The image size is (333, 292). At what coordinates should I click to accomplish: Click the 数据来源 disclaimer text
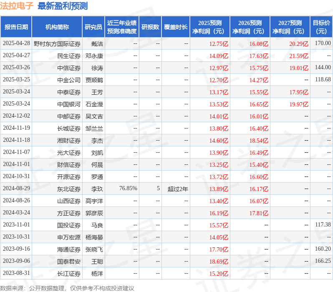click(x=67, y=289)
